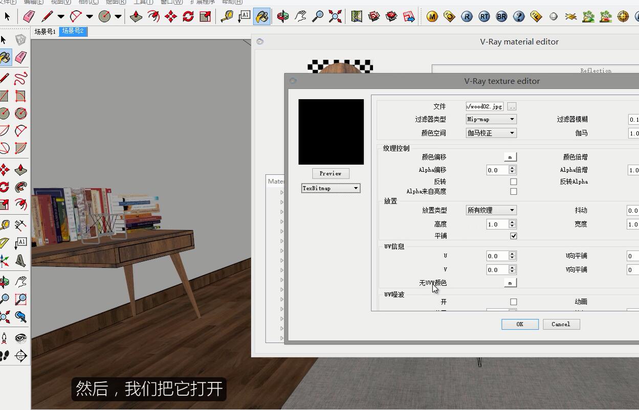The width and height of the screenshot is (639, 410).
Task: Open 过滤器类型 Mip-map dropdown
Action: click(x=491, y=119)
